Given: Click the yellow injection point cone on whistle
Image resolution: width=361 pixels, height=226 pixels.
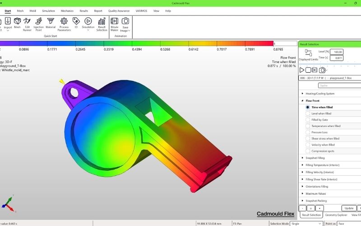Looking at the screenshot, I should click(x=61, y=81).
